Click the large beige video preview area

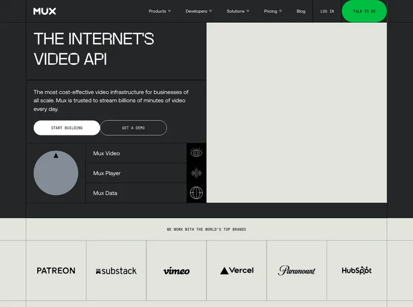297,113
